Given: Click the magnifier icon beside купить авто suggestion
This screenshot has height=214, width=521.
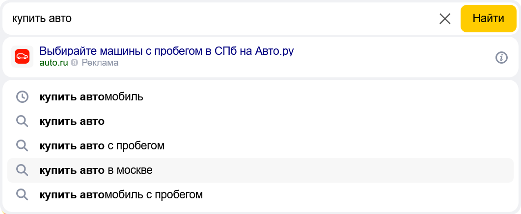Looking at the screenshot, I should pos(22,121).
